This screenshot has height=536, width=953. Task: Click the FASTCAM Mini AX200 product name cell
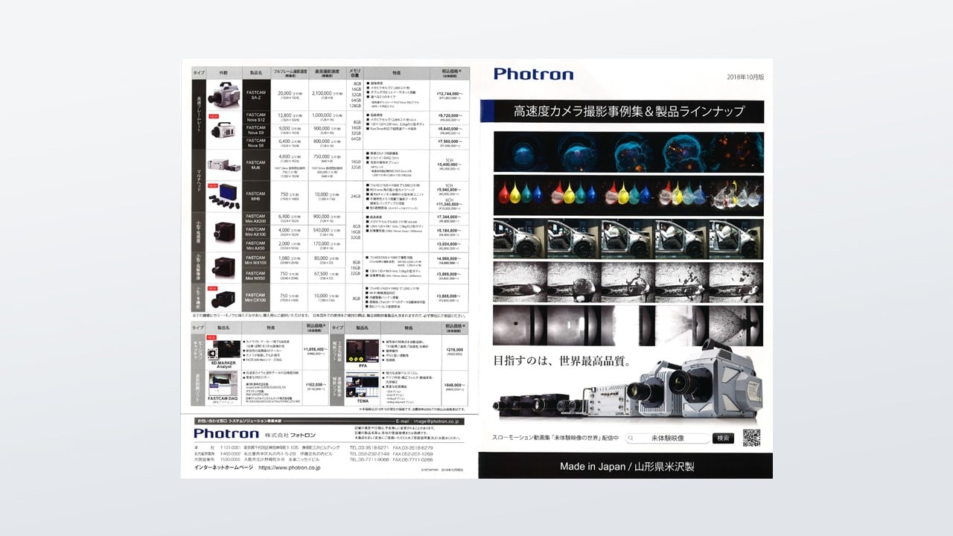[x=255, y=220]
